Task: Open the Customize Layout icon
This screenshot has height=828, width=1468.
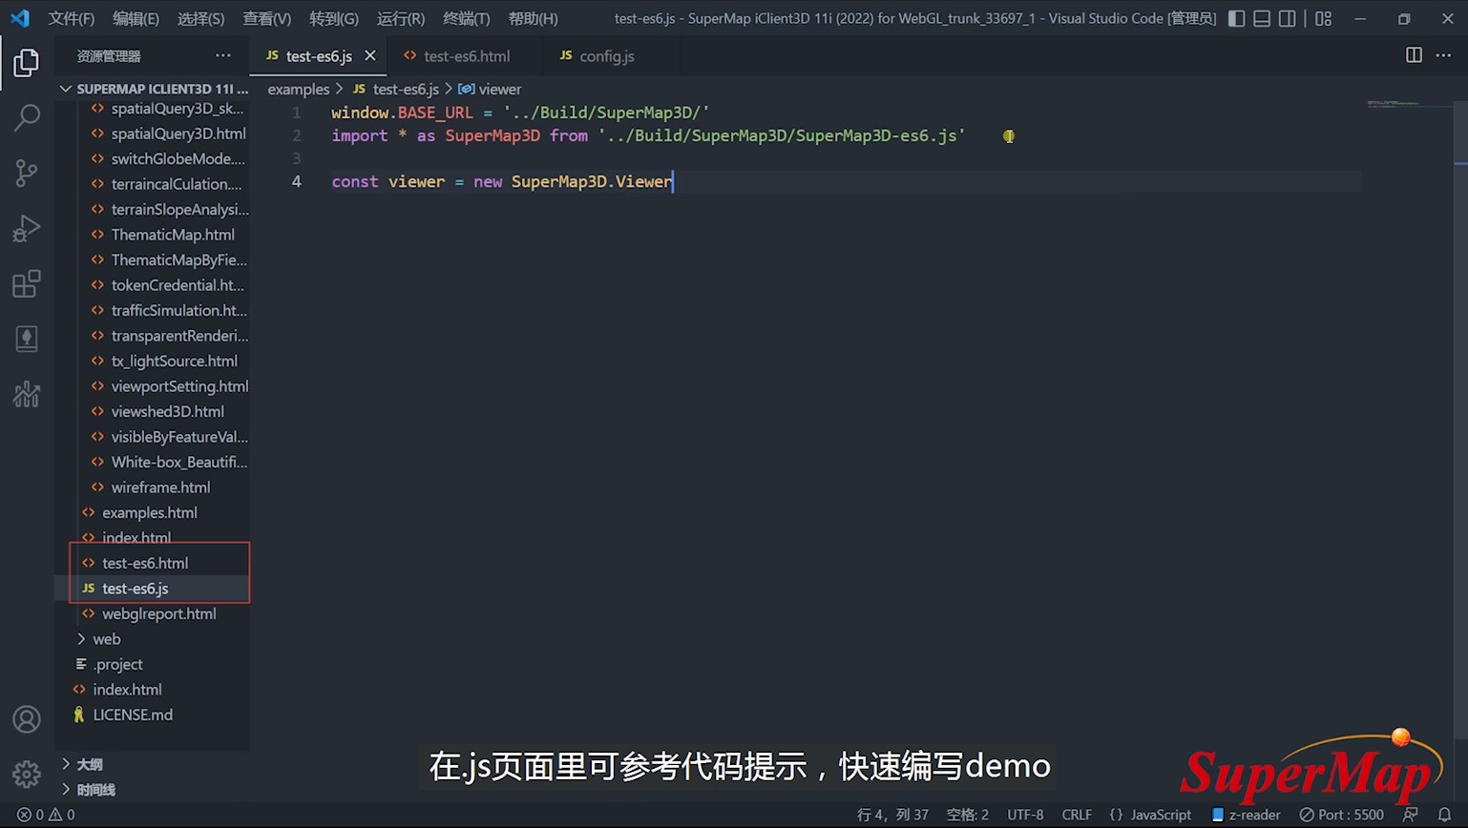Action: click(x=1323, y=18)
